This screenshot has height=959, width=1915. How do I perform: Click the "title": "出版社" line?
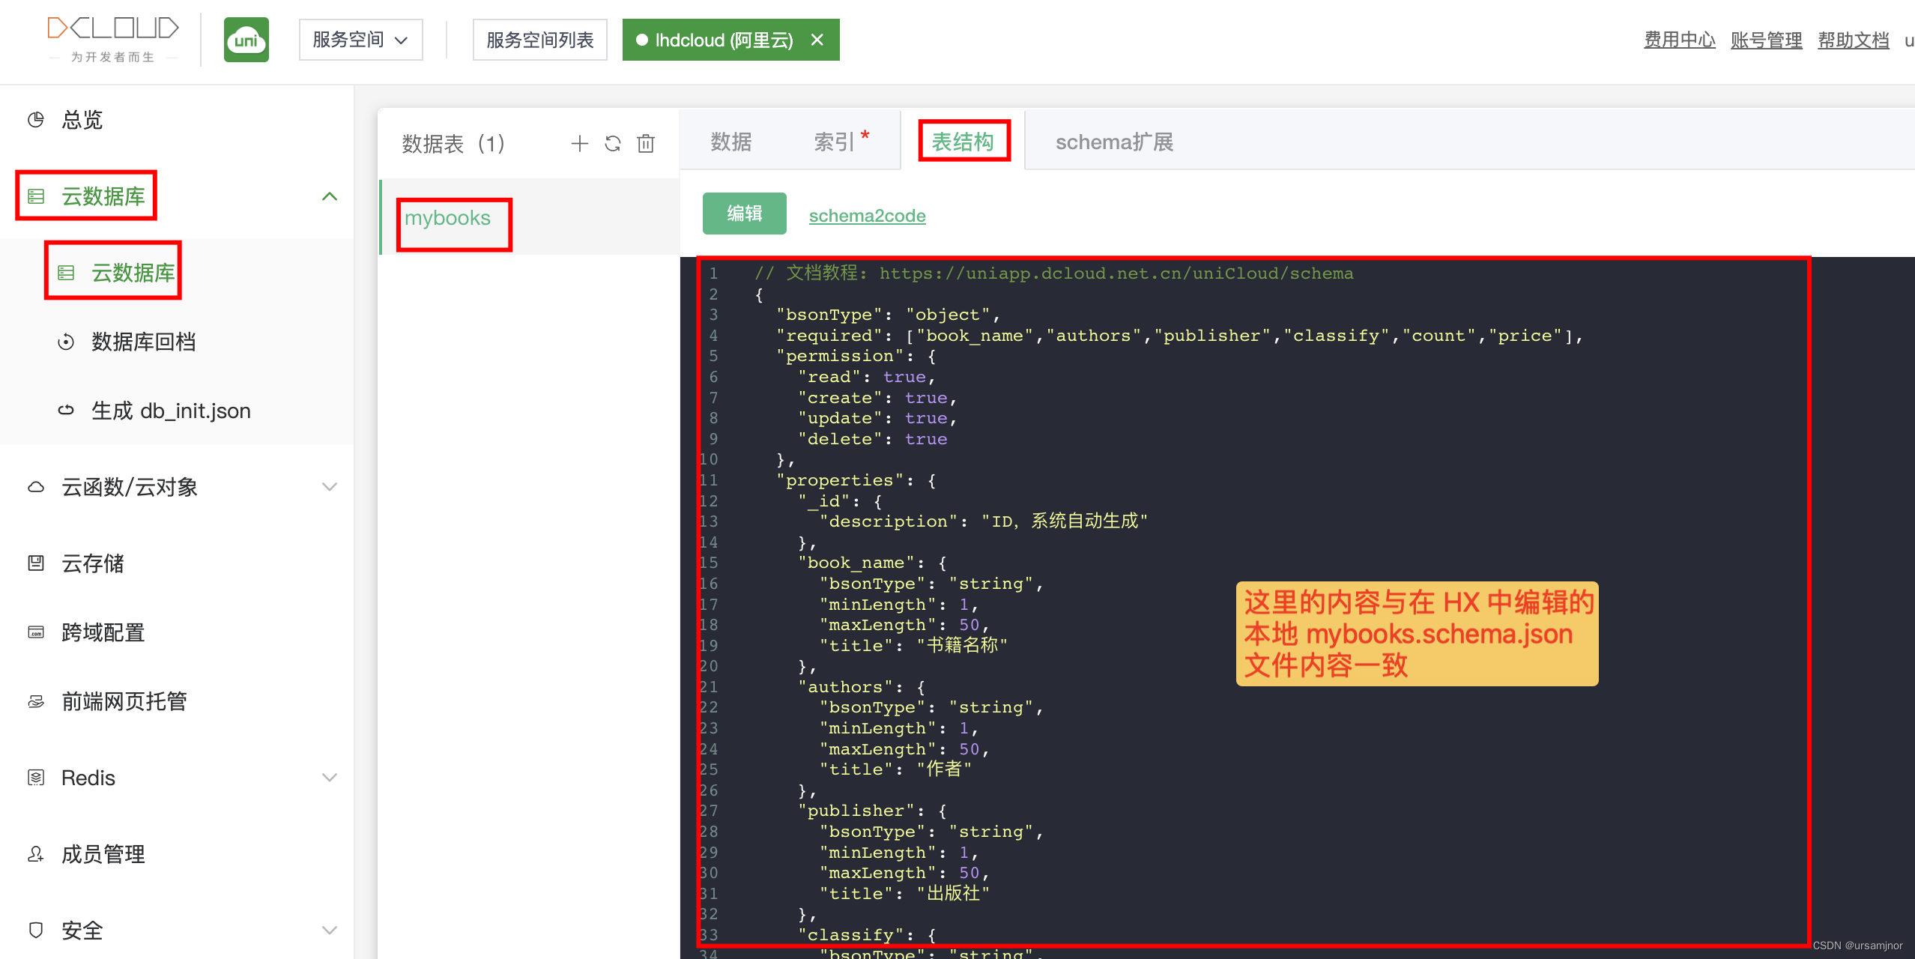click(x=904, y=894)
